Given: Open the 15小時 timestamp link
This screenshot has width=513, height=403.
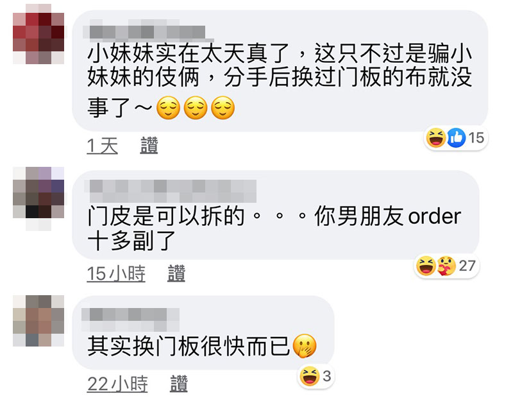Looking at the screenshot, I should point(116,273).
